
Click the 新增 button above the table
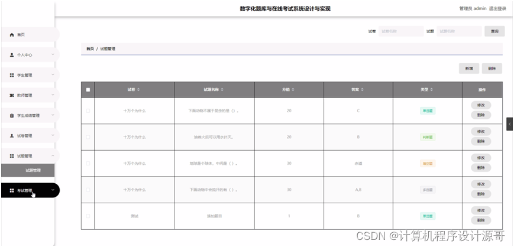pyautogui.click(x=469, y=69)
